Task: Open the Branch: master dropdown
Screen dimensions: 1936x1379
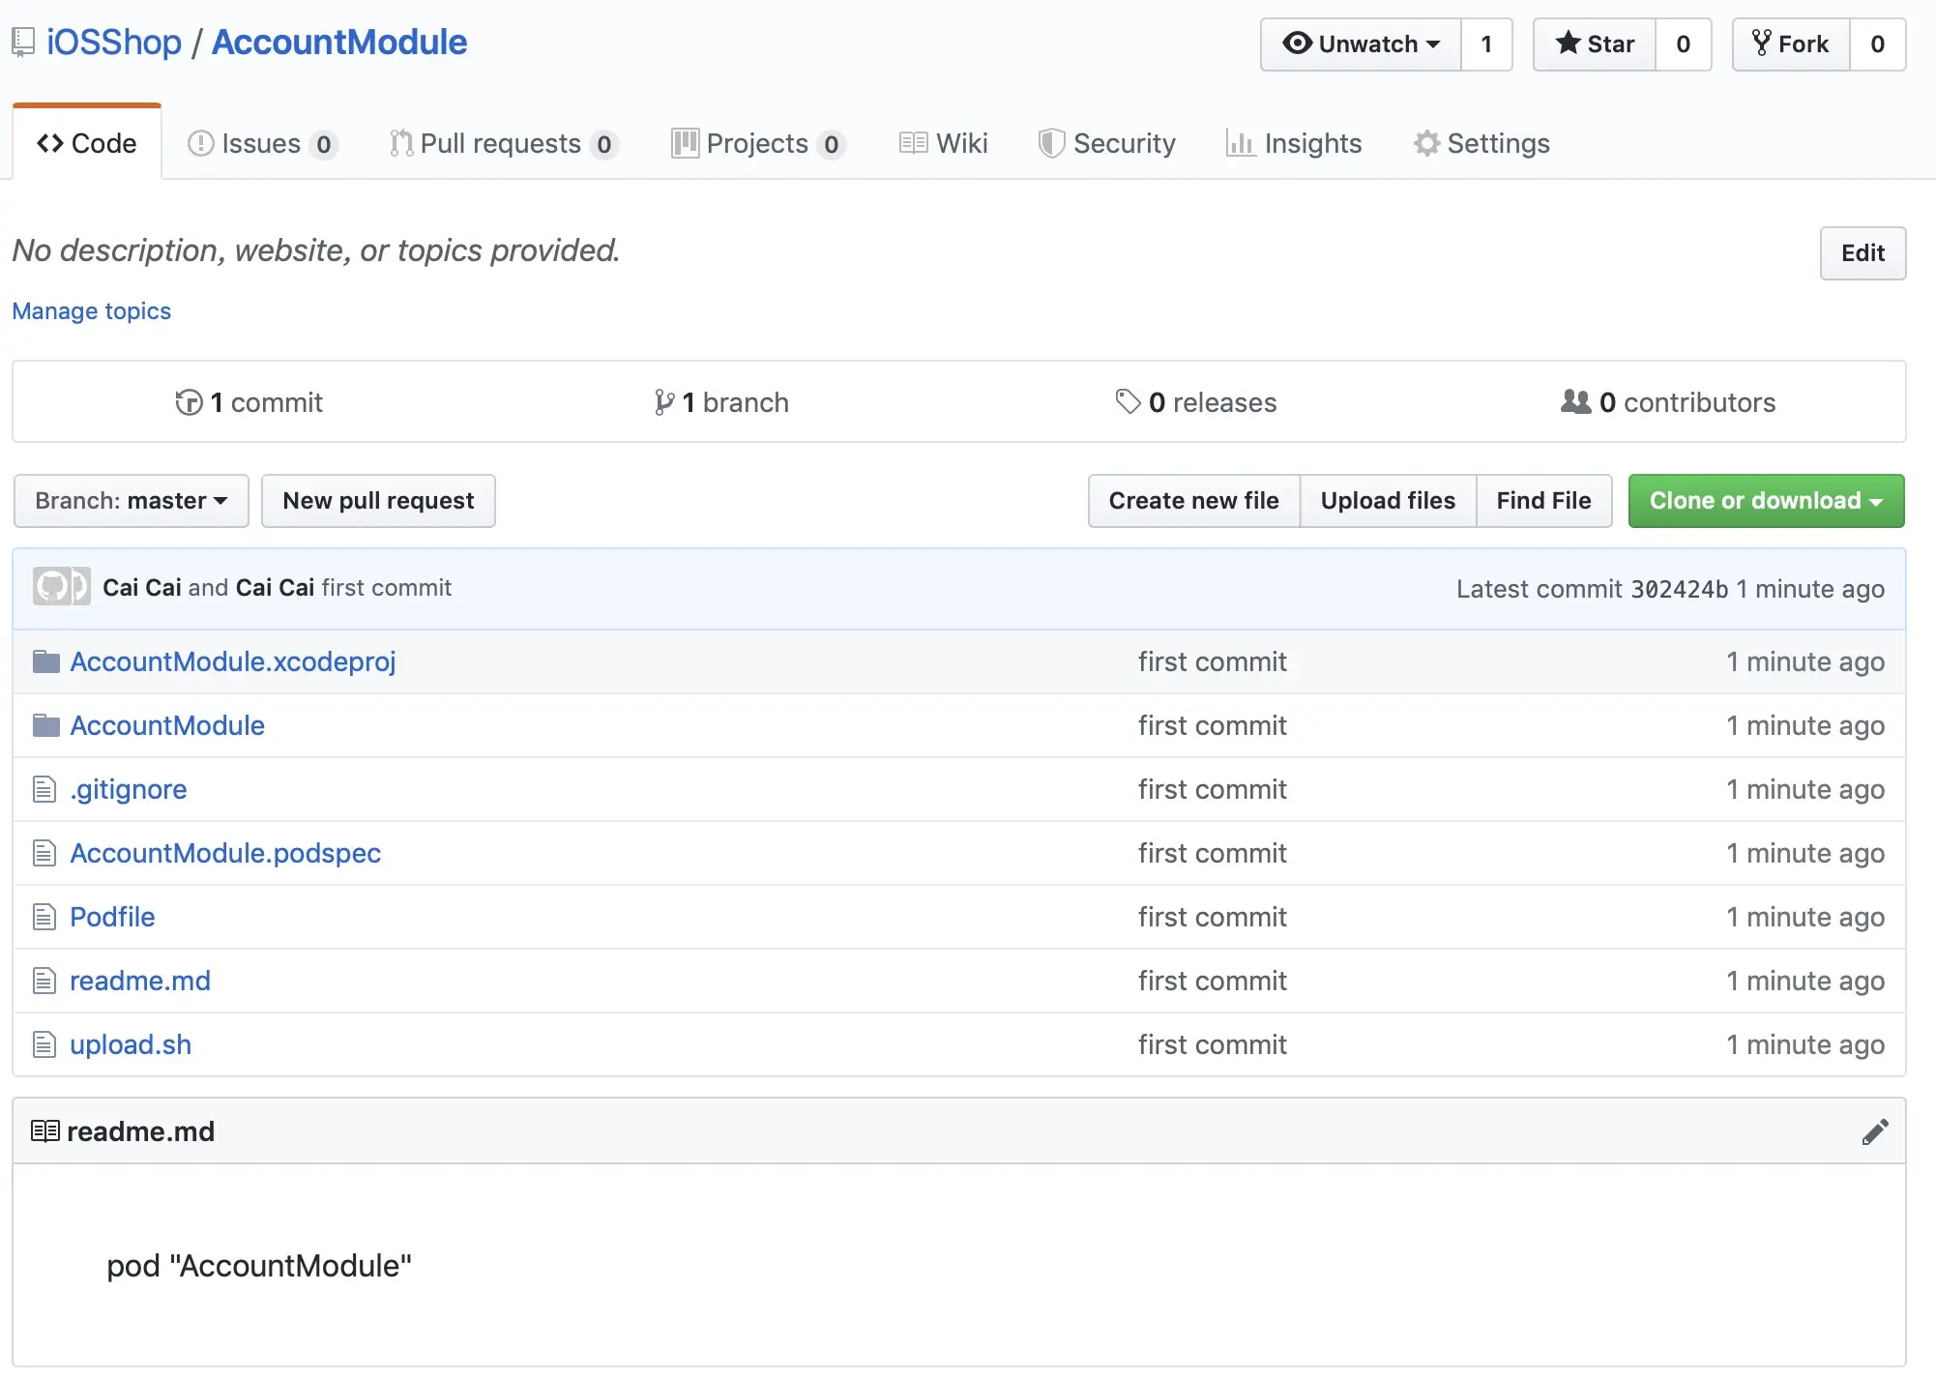Action: click(x=132, y=501)
